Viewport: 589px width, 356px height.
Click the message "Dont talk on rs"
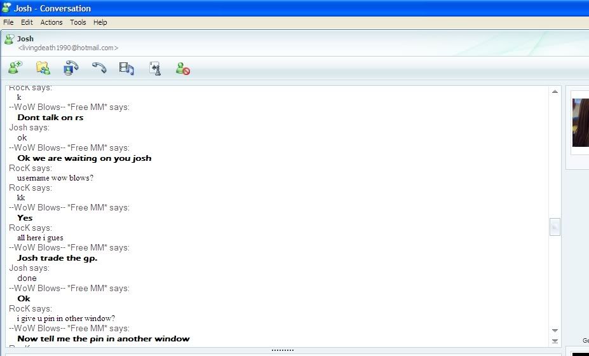[50, 117]
